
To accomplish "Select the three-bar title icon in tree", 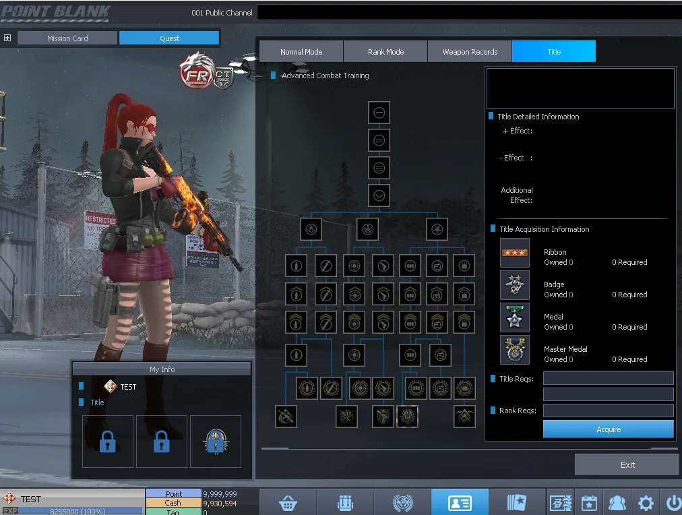I will point(379,168).
